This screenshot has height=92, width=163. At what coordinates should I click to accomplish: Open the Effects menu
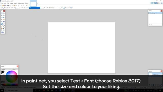pos(27,3)
